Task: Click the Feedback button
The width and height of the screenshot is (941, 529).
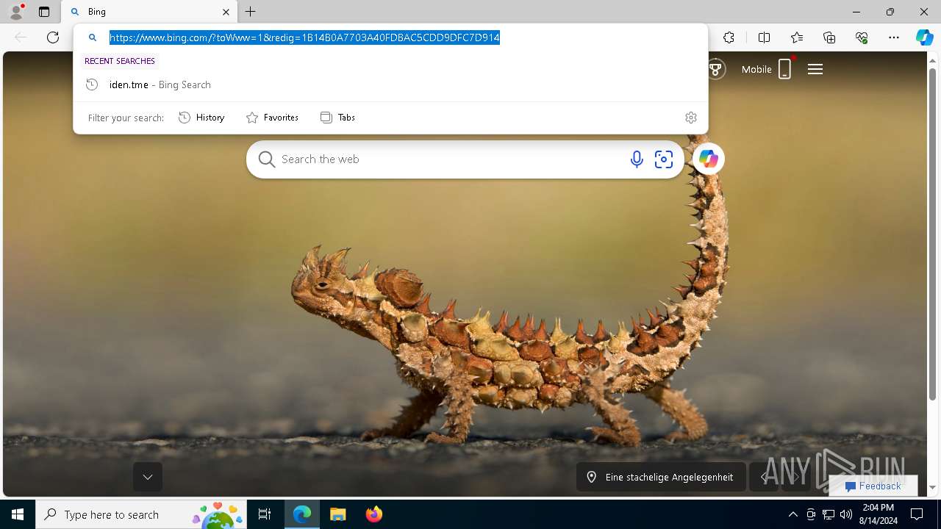Action: (x=873, y=486)
